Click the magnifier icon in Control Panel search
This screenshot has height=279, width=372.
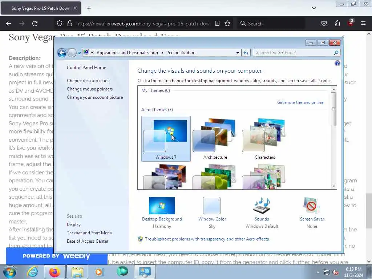(336, 53)
